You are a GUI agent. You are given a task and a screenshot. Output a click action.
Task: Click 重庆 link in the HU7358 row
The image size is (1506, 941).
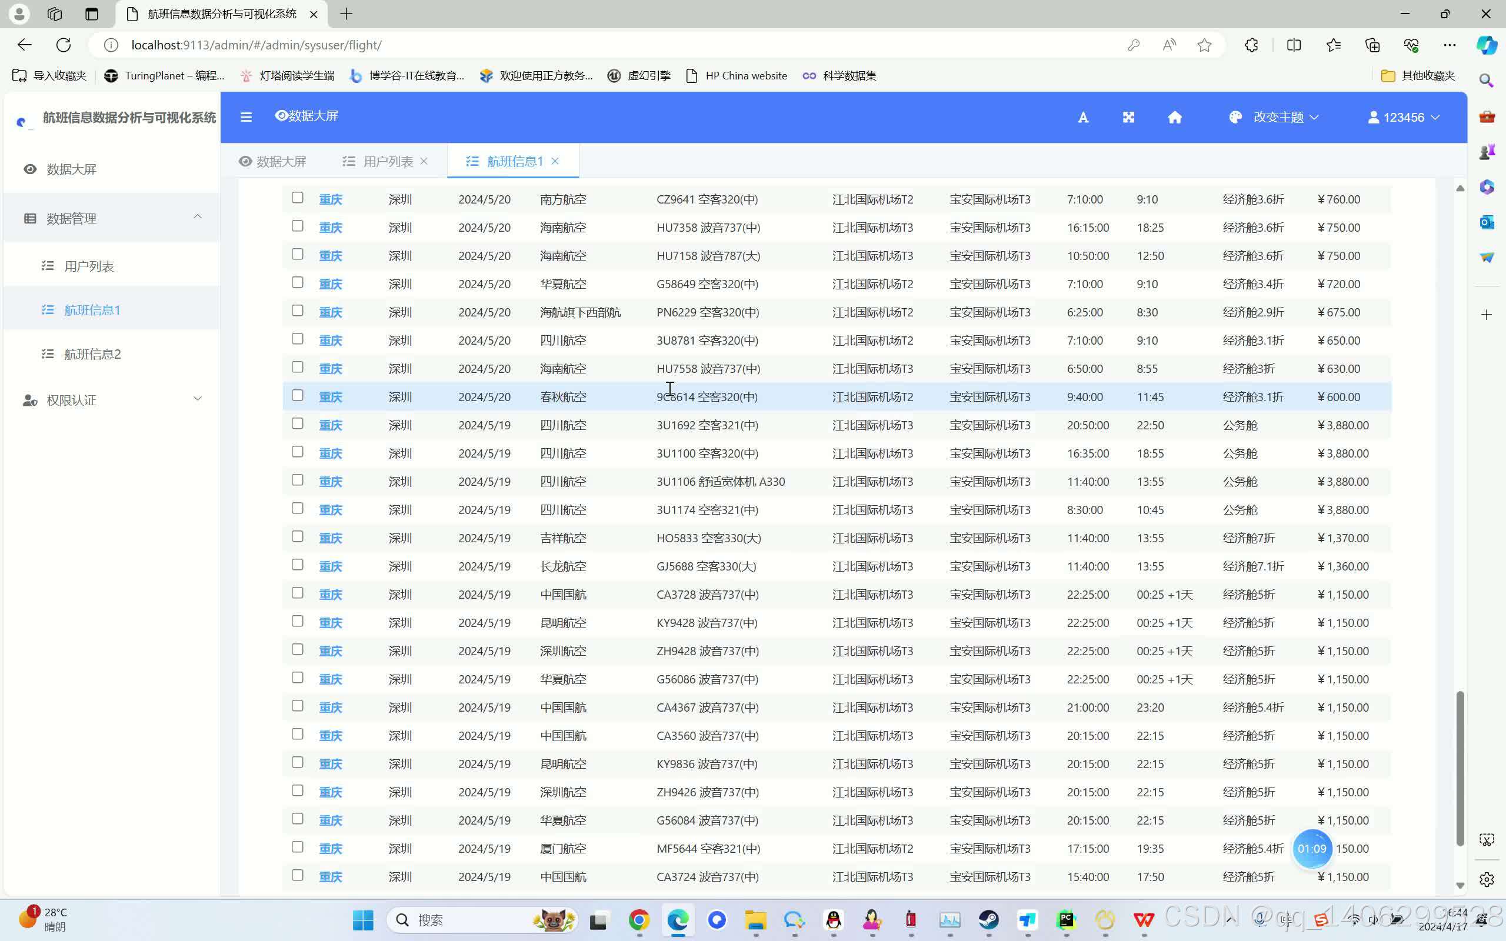click(331, 228)
